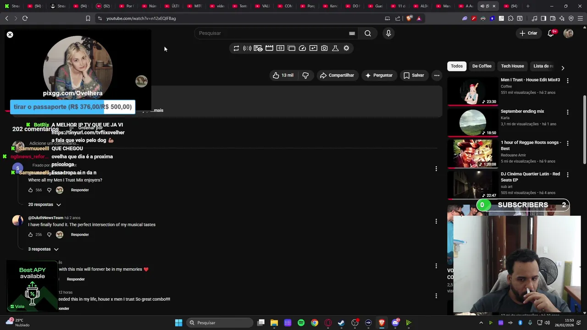
Task: Select the De Coffee filter chip
Action: click(482, 66)
